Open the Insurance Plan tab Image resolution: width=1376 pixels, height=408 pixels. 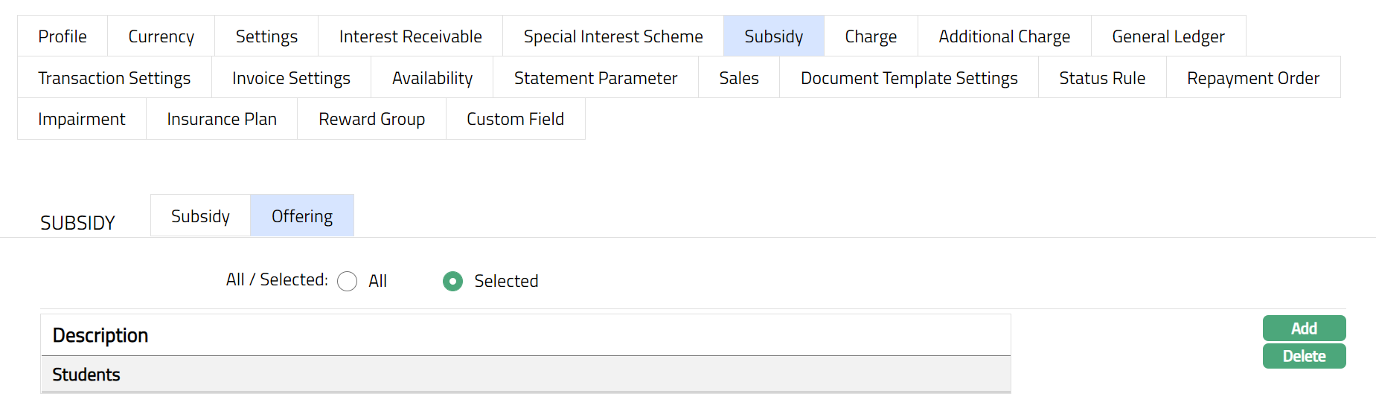tap(222, 119)
